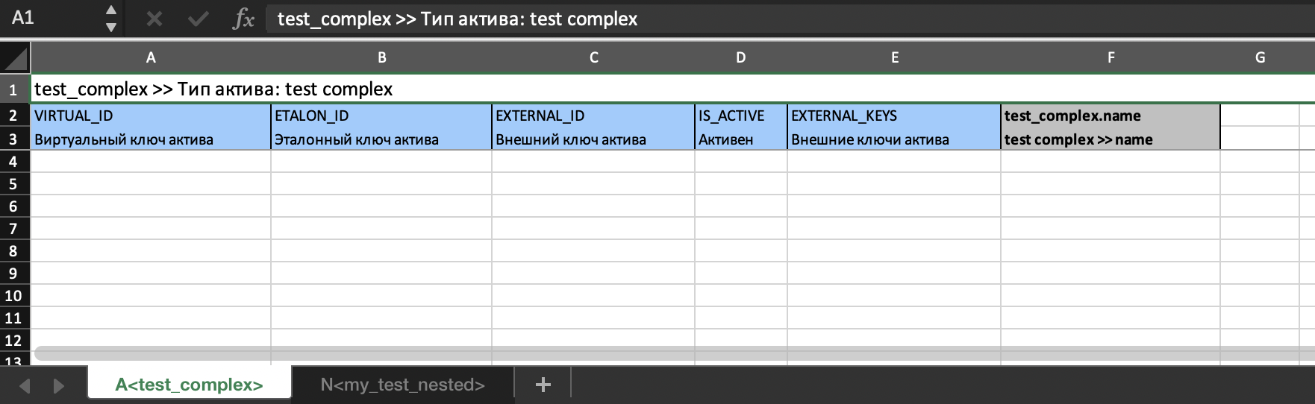Click the select all corner triangle
The width and height of the screenshot is (1315, 404).
(x=15, y=57)
